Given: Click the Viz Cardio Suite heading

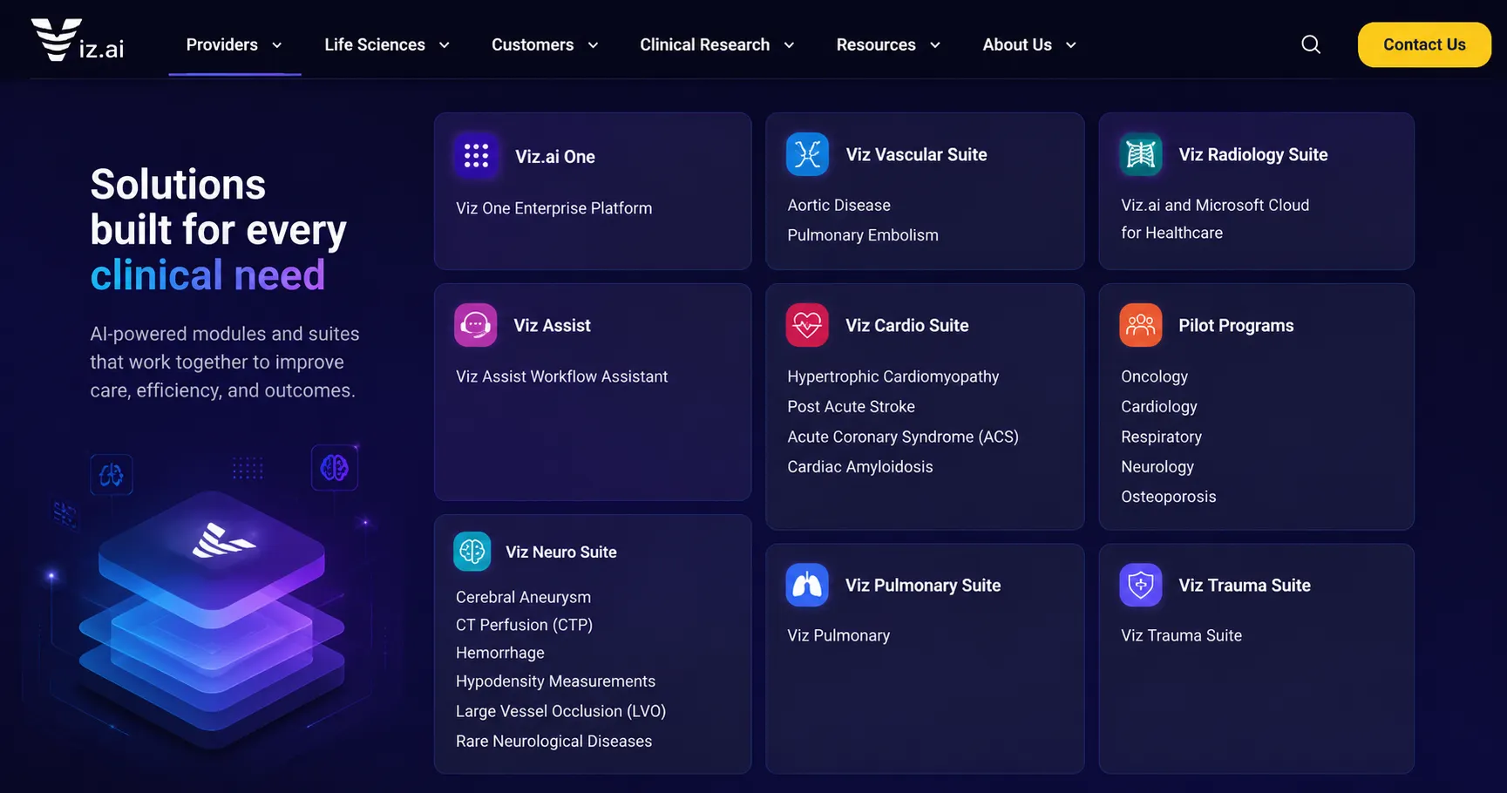Looking at the screenshot, I should (906, 325).
